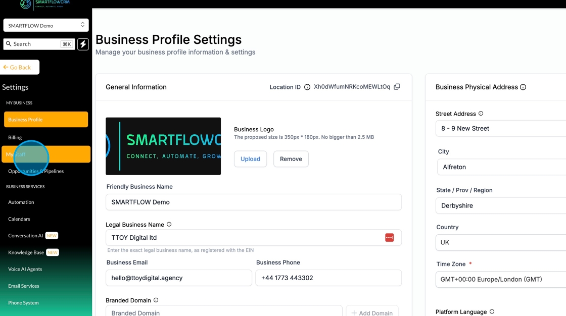Viewport: 566px width, 316px height.
Task: Open the SMARTFLOW Demo account switcher
Action: (x=46, y=25)
